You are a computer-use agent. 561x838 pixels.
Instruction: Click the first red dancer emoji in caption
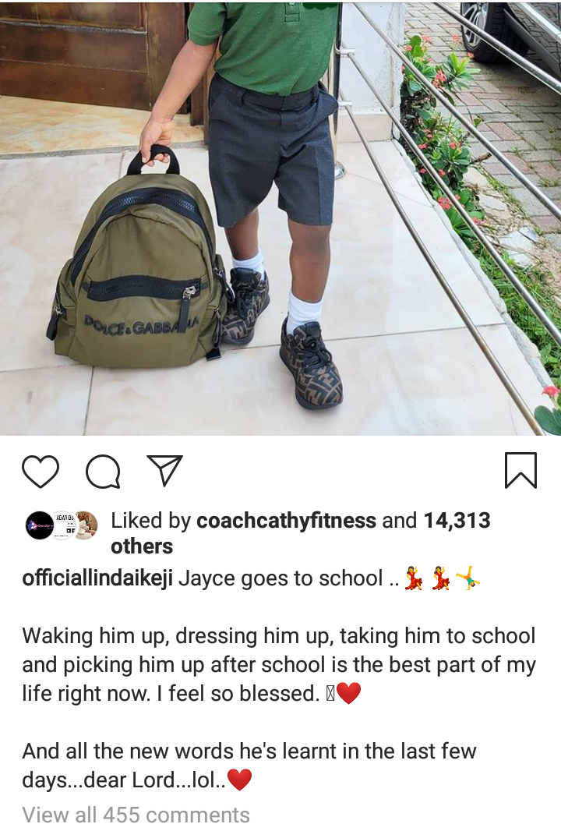click(414, 578)
